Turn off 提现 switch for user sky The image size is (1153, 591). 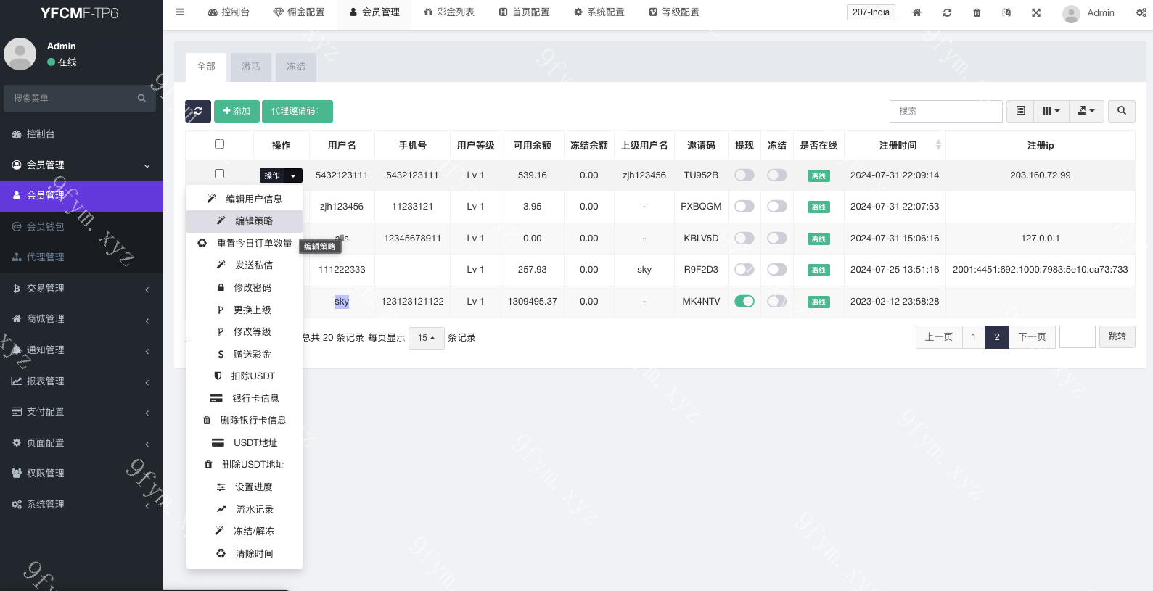pyautogui.click(x=744, y=301)
